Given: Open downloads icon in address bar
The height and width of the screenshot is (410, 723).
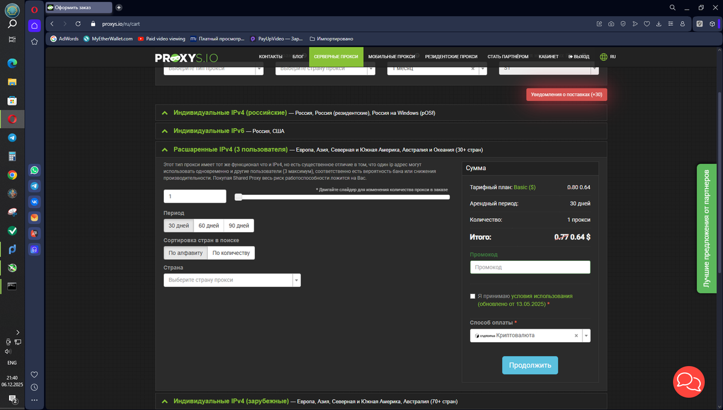Looking at the screenshot, I should [659, 24].
